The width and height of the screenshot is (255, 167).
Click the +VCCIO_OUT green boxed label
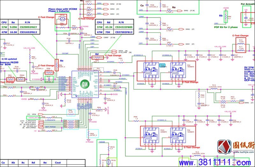point(33,118)
